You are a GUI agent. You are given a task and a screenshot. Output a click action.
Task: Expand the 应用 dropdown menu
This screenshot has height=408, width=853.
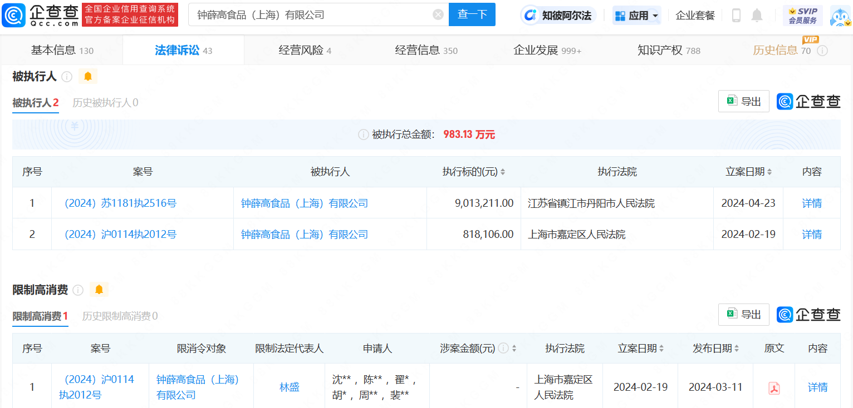[636, 15]
